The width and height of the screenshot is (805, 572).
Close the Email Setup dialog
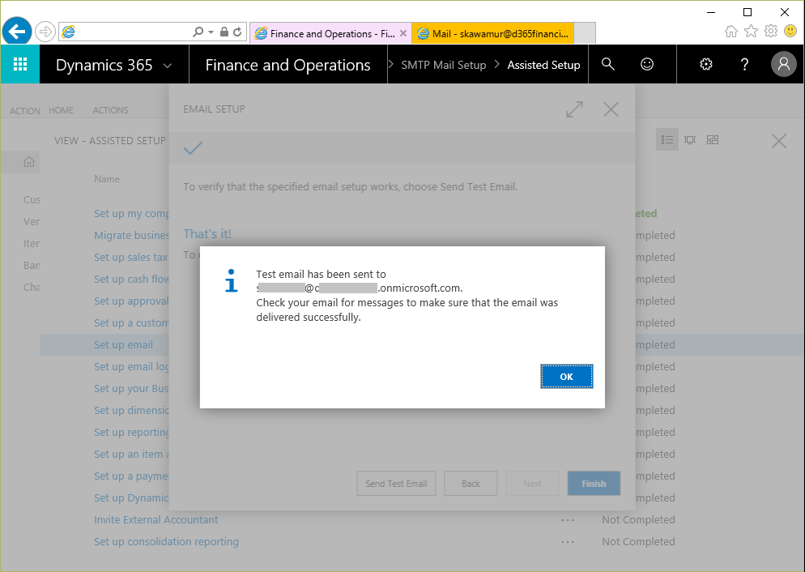611,109
